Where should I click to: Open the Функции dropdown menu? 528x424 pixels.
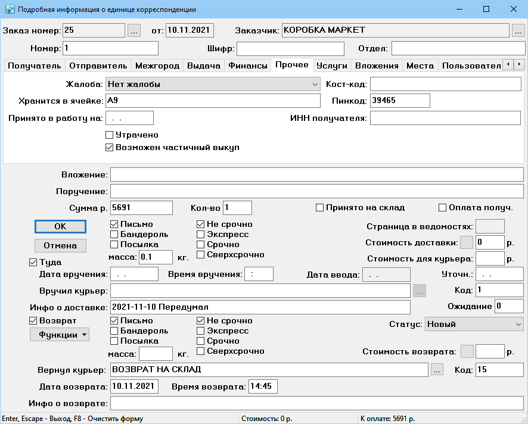[x=60, y=335]
